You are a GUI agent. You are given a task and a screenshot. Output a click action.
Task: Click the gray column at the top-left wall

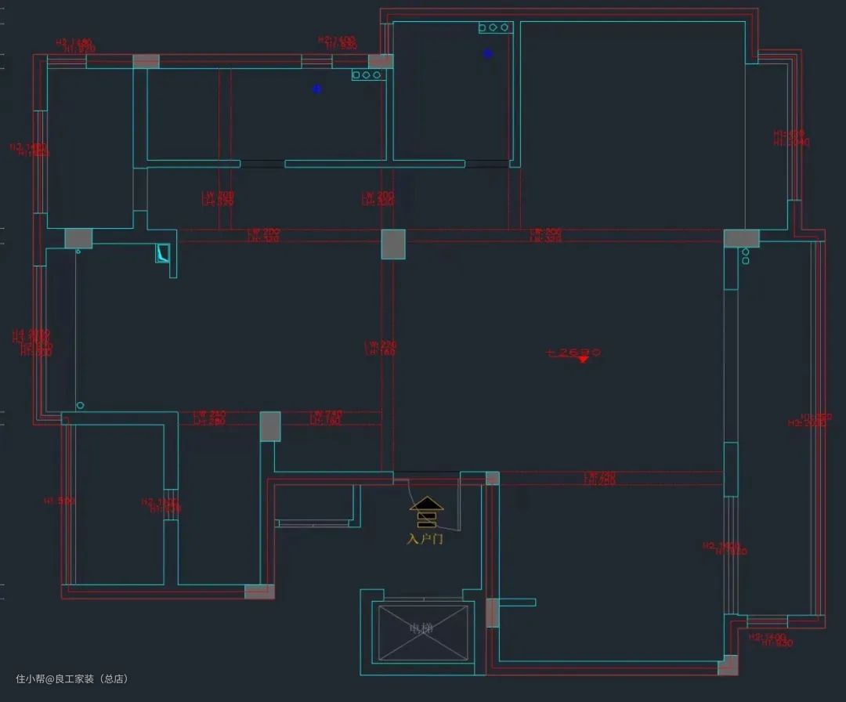146,61
